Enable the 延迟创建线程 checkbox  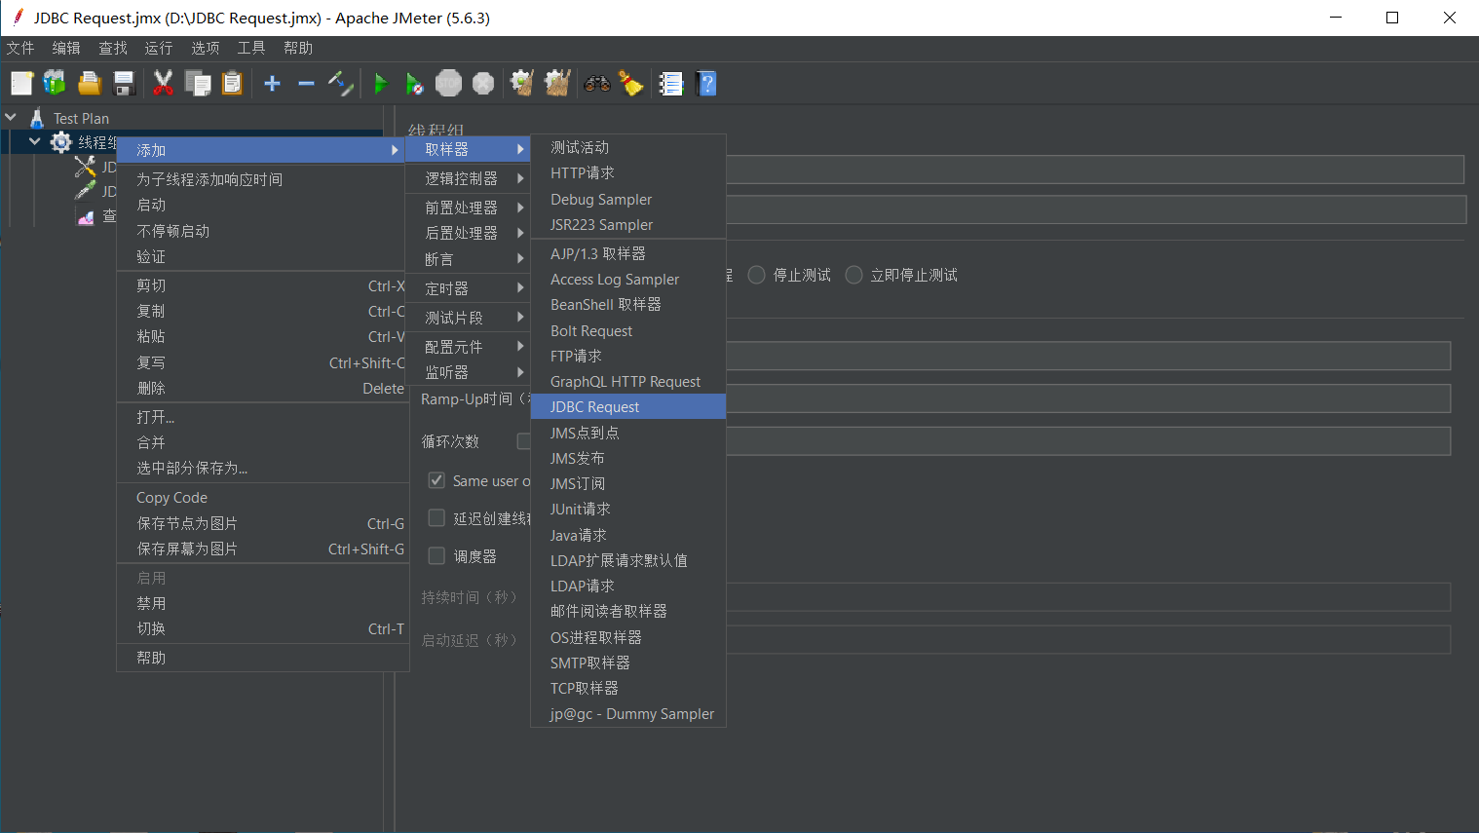pos(436,518)
